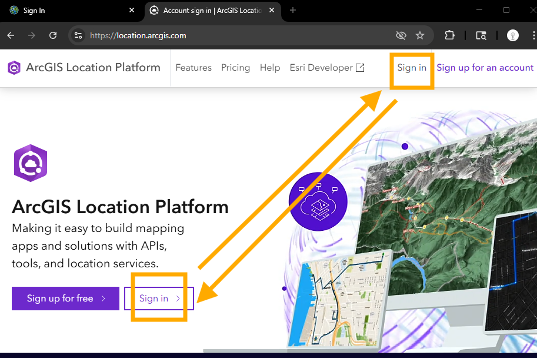Select the 'Account sign in | ArcGIS' tab

pos(213,11)
